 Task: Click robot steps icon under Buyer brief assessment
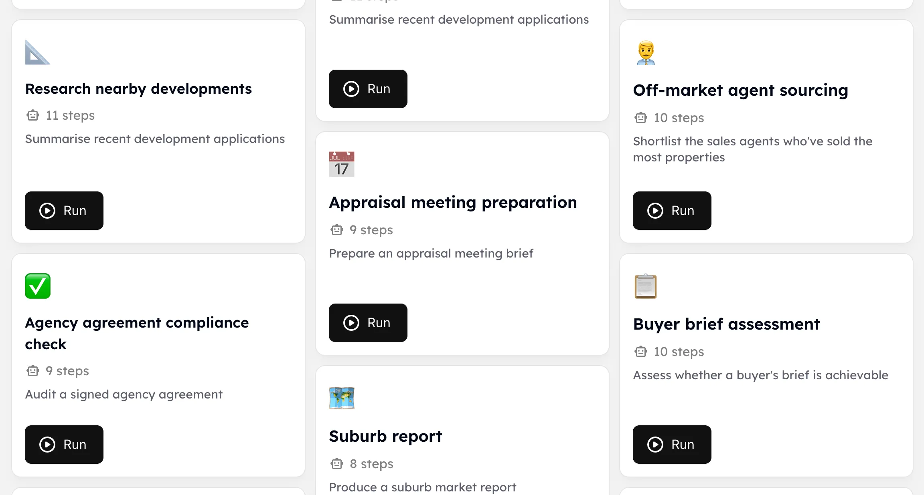(641, 352)
